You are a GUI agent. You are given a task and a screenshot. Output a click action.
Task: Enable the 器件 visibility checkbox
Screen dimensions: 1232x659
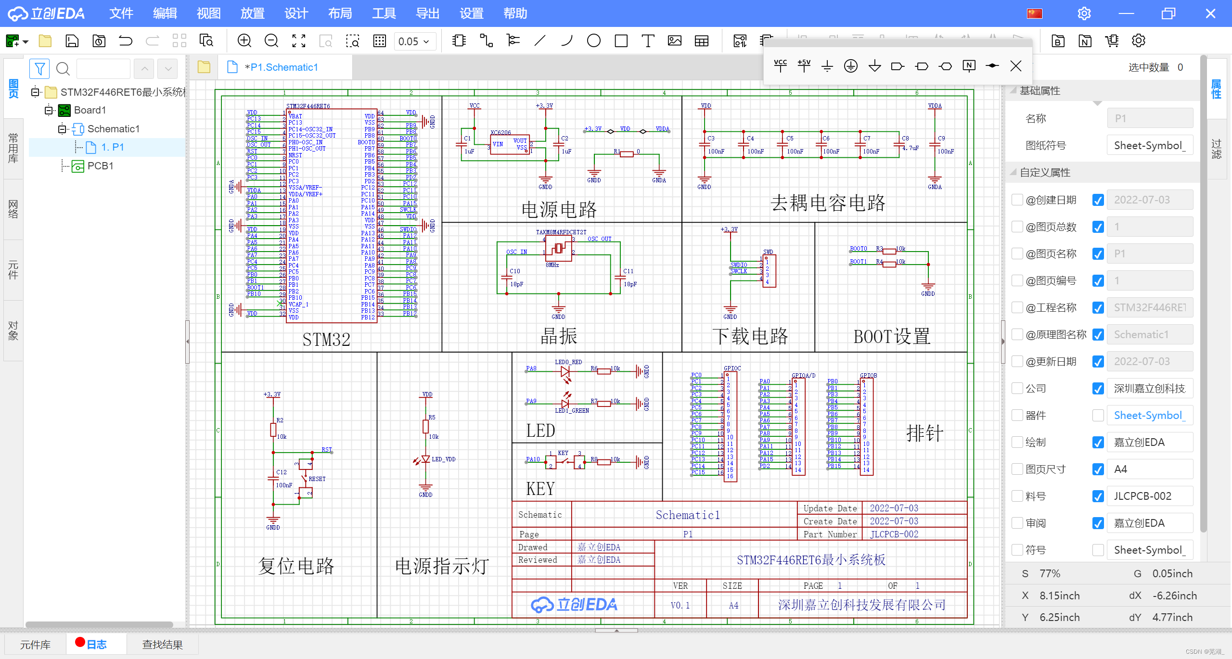tap(1098, 415)
